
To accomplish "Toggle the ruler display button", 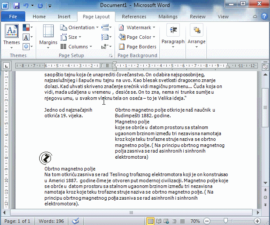I will tap(265, 66).
